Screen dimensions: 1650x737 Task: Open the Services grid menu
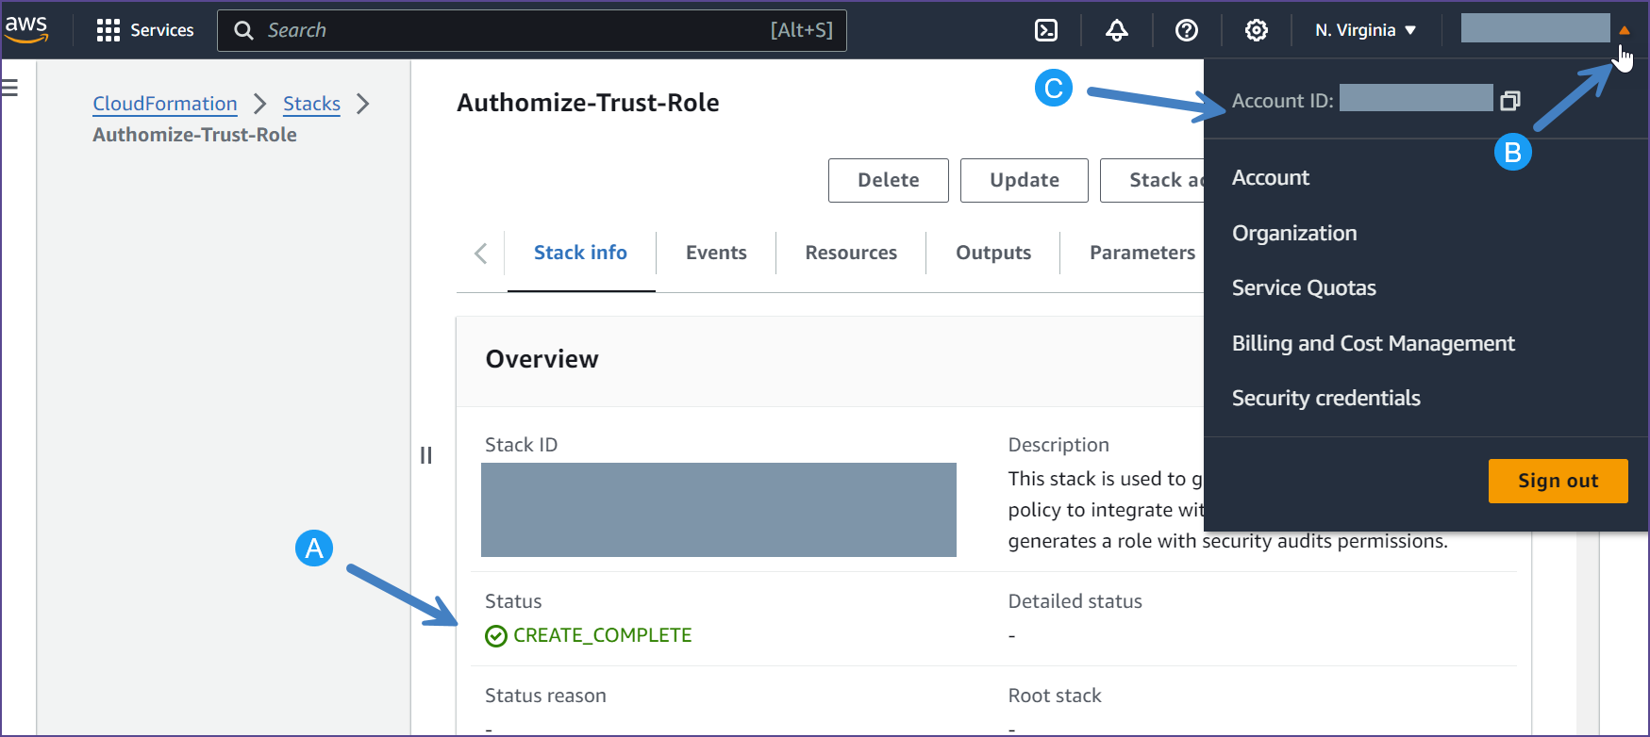pyautogui.click(x=145, y=30)
